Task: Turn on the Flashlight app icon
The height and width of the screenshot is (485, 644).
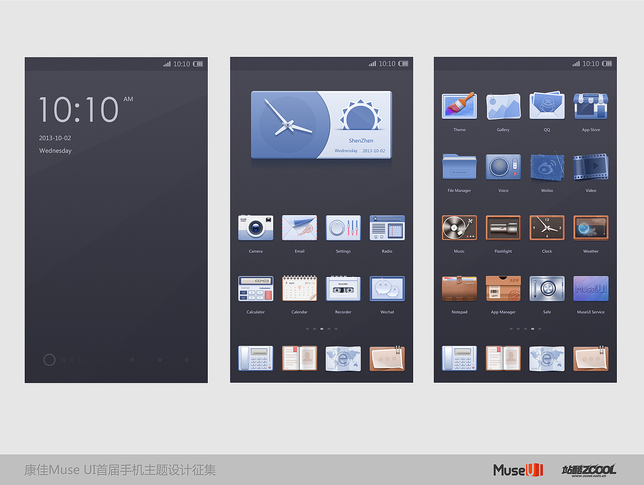Action: coord(503,228)
